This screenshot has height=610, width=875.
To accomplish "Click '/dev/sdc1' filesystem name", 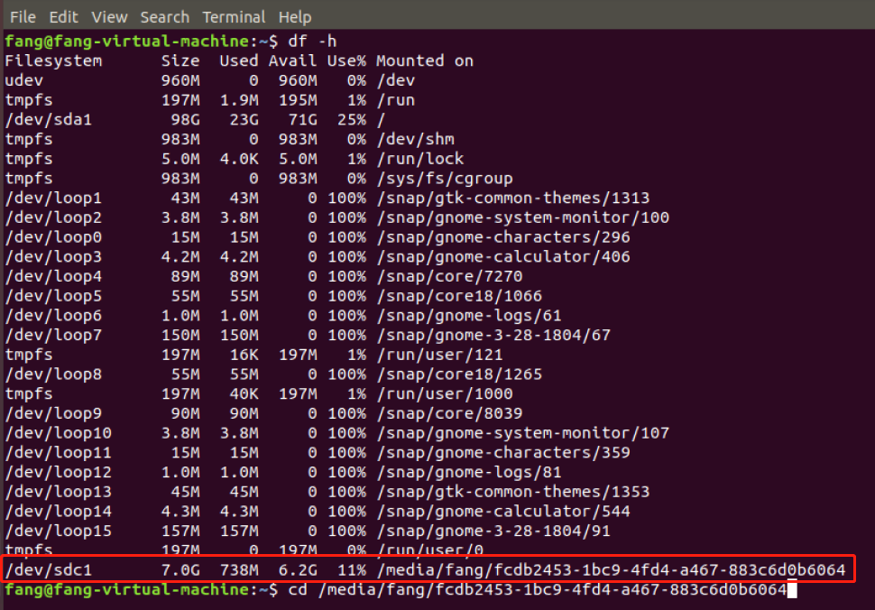I will click(x=49, y=569).
